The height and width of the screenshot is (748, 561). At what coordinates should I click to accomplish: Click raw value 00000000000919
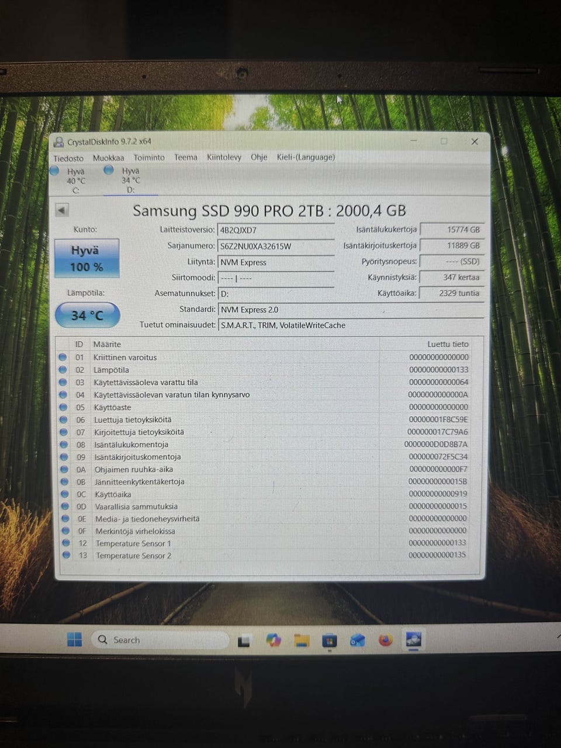438,494
